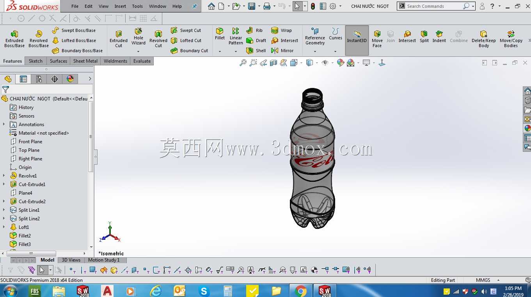Select the Origin item in the tree
531x297 pixels.
click(x=21, y=167)
